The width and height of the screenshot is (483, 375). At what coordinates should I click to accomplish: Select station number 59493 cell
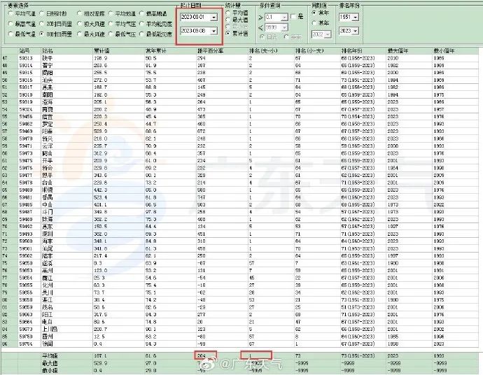tap(26, 234)
